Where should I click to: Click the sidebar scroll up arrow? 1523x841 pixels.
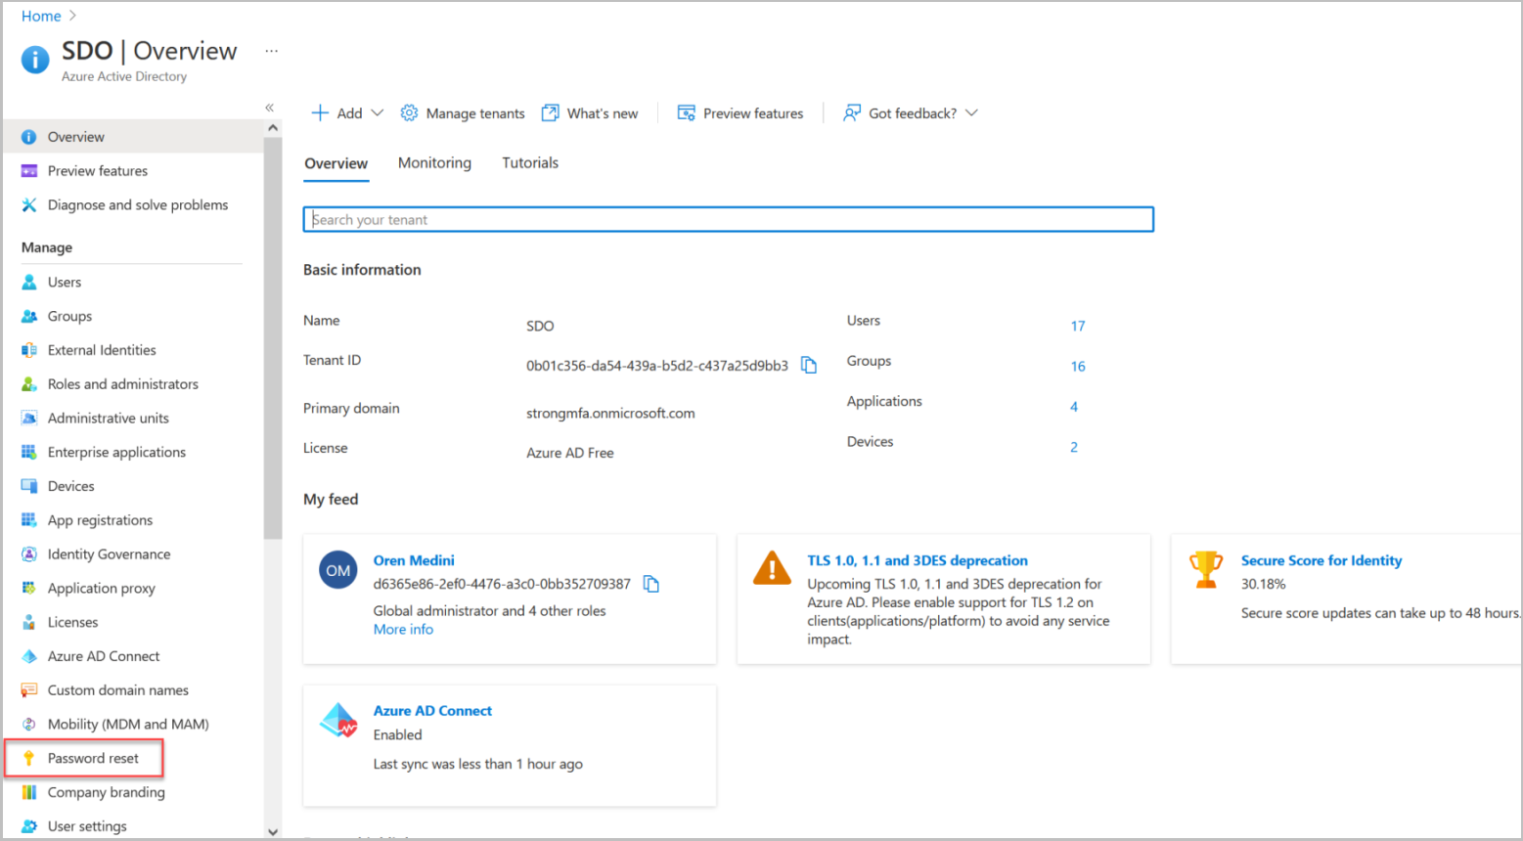point(273,128)
